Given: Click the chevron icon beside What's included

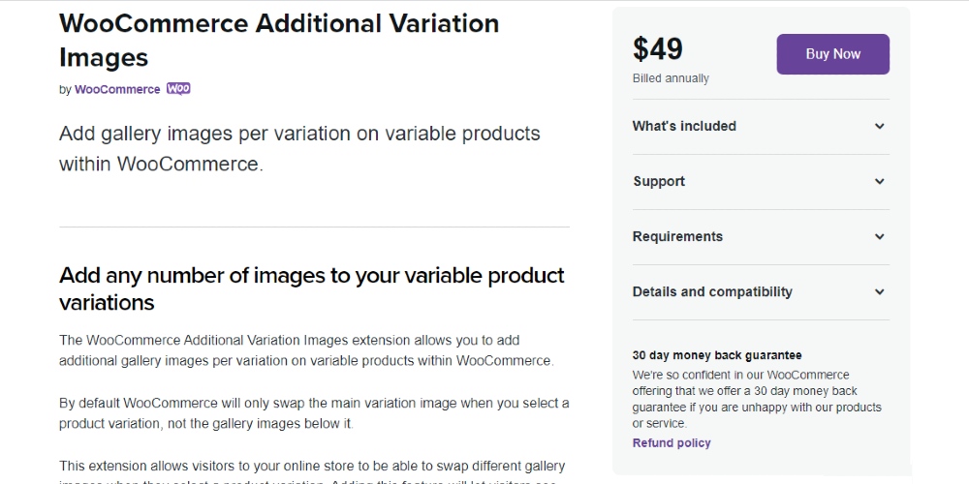Looking at the screenshot, I should (x=880, y=126).
